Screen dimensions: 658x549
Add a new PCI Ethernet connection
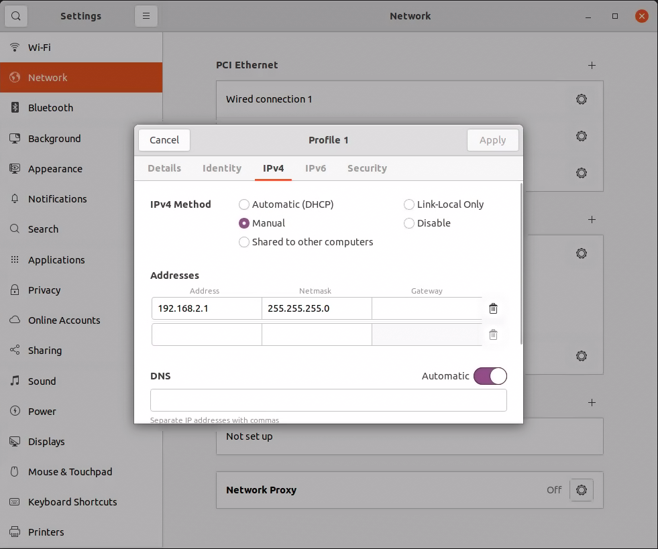click(592, 66)
